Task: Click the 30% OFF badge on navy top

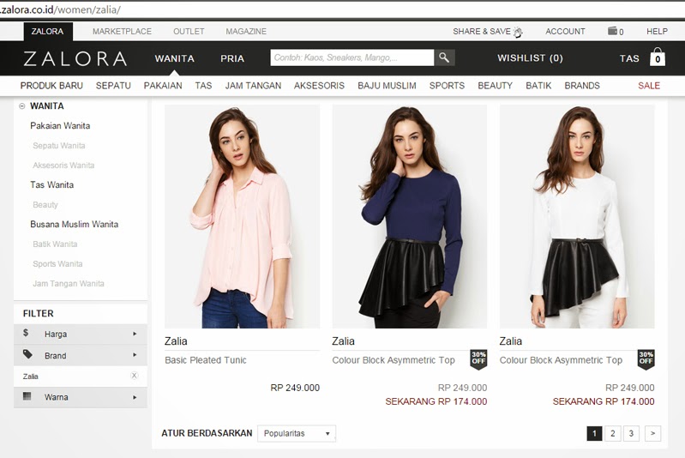Action: [478, 359]
